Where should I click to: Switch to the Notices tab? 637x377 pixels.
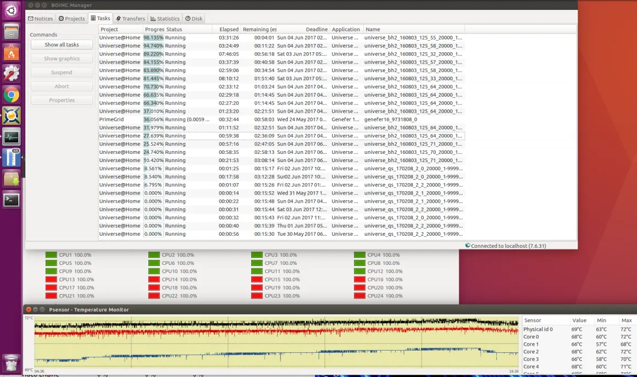tap(40, 18)
